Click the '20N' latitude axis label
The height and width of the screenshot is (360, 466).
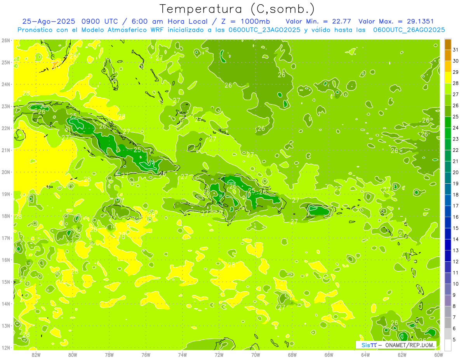point(6,172)
